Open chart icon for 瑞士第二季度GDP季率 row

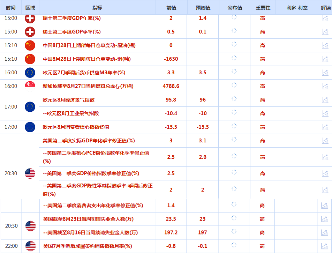tap(325, 32)
